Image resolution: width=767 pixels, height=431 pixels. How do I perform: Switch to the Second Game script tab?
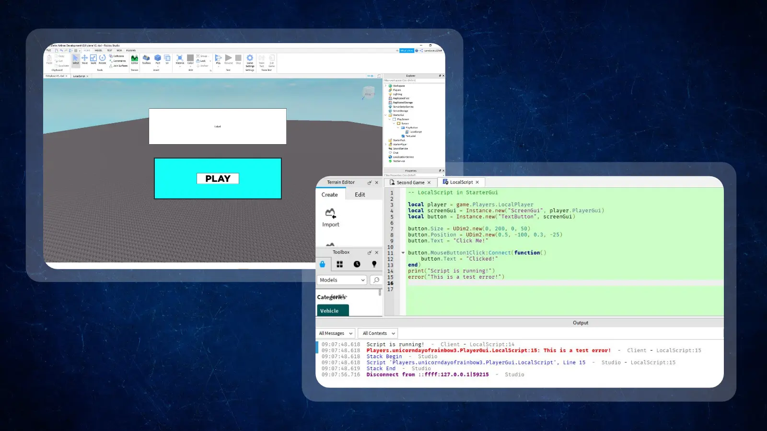click(x=410, y=182)
